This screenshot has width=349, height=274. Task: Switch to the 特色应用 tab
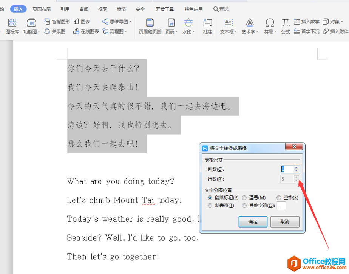pos(194,9)
